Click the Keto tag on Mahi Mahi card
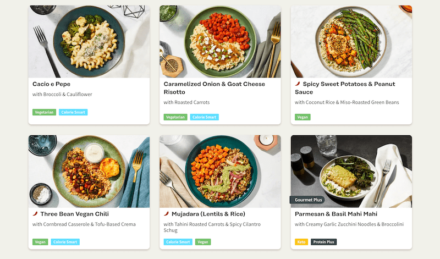 point(301,242)
